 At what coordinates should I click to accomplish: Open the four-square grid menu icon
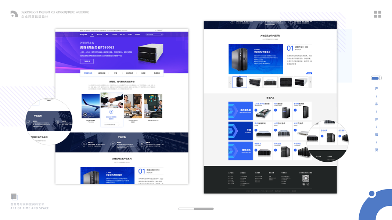pyautogui.click(x=378, y=14)
